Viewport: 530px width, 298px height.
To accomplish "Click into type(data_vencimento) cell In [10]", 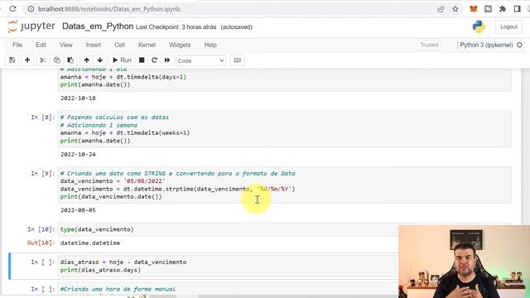I will click(229, 229).
